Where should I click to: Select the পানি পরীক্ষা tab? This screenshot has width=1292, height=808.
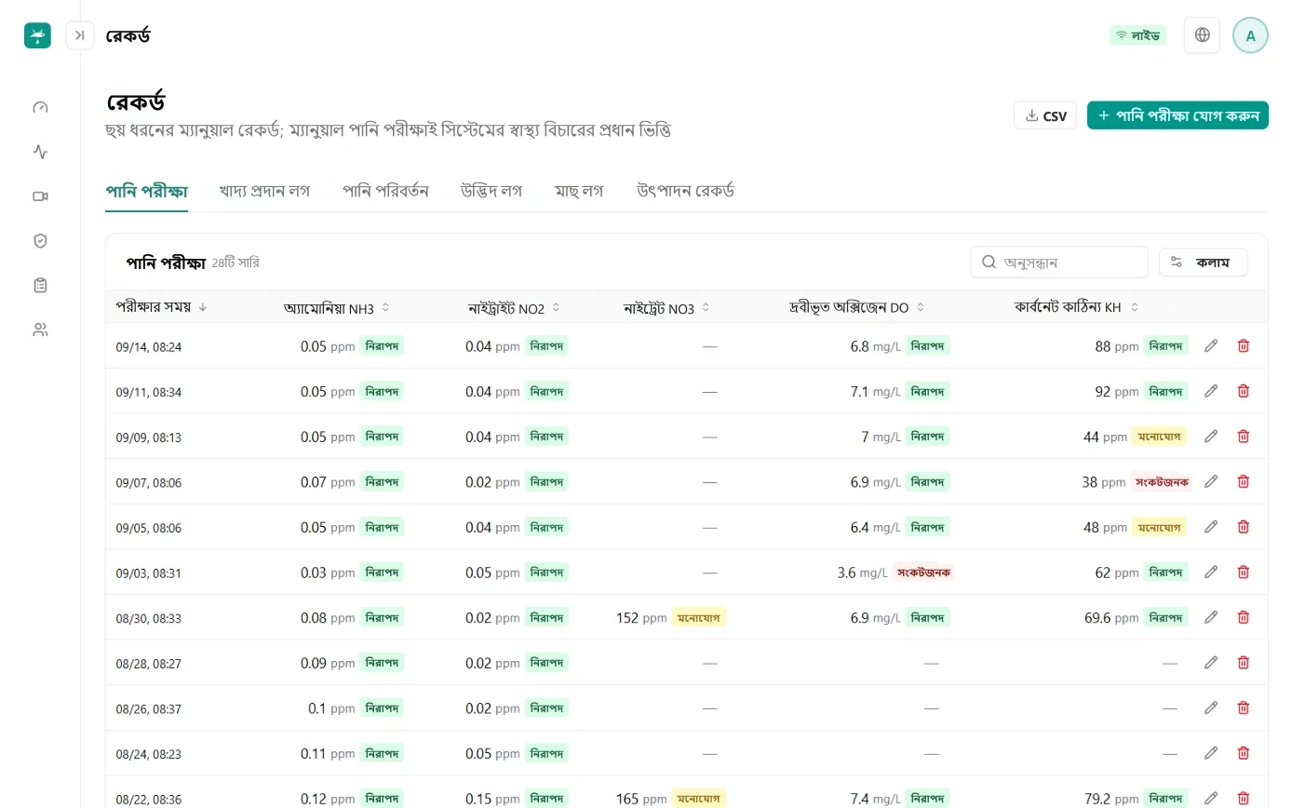[147, 191]
